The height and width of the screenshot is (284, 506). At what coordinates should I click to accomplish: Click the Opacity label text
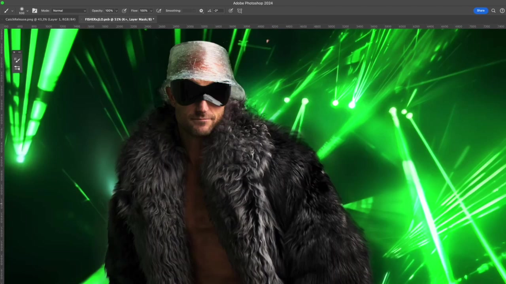(97, 11)
